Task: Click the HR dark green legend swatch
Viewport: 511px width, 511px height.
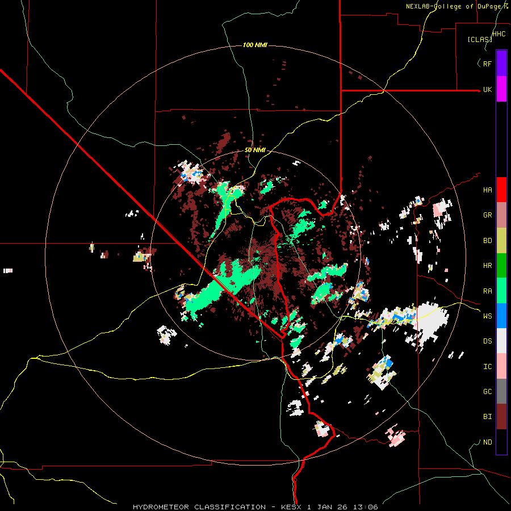Action: [x=501, y=266]
